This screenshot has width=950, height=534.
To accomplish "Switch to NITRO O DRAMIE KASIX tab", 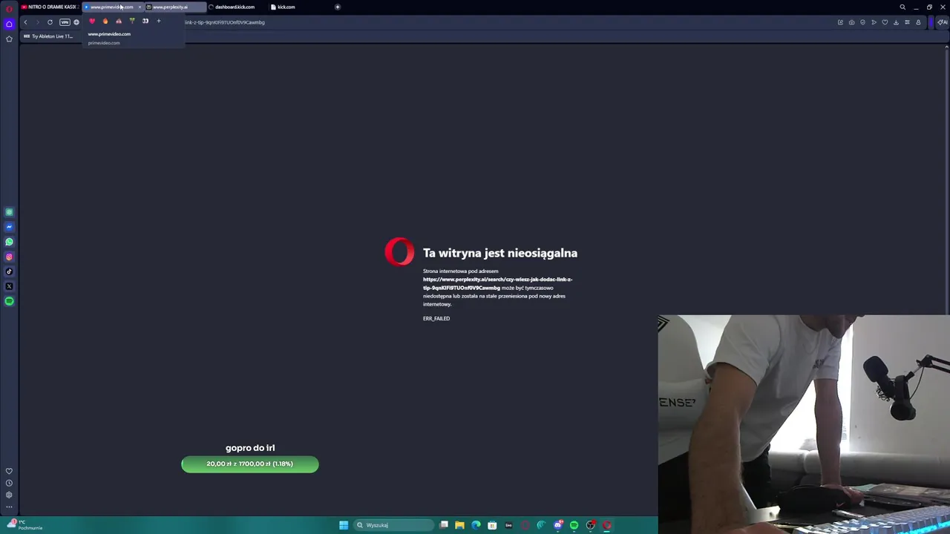I will click(50, 7).
